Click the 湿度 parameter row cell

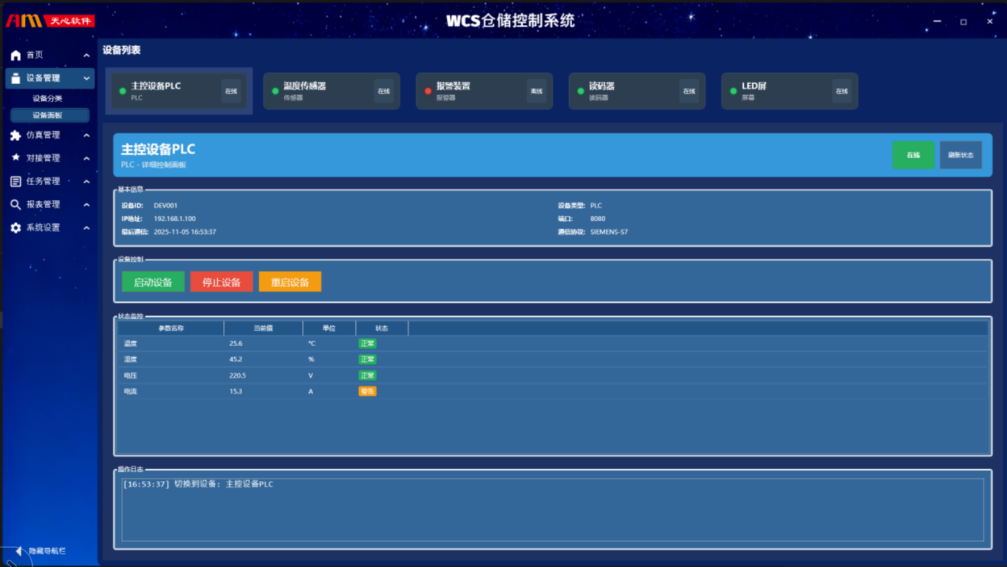[130, 359]
